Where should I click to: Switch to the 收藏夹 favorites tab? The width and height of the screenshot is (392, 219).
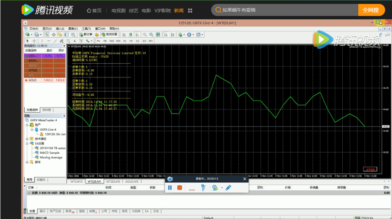(x=41, y=180)
